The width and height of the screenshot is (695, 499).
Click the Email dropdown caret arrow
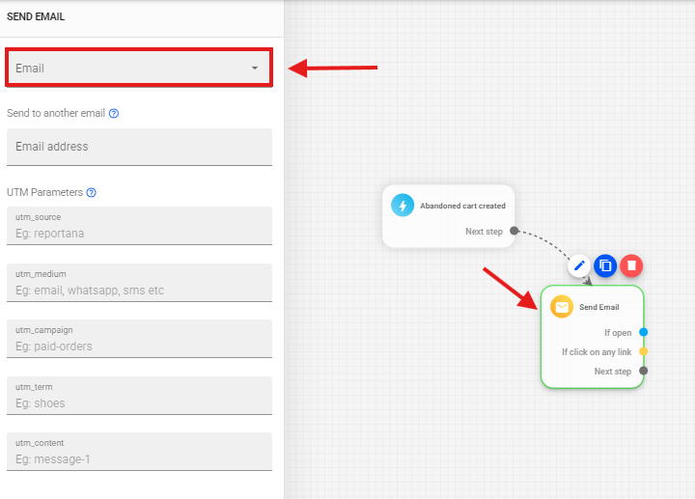click(x=255, y=69)
